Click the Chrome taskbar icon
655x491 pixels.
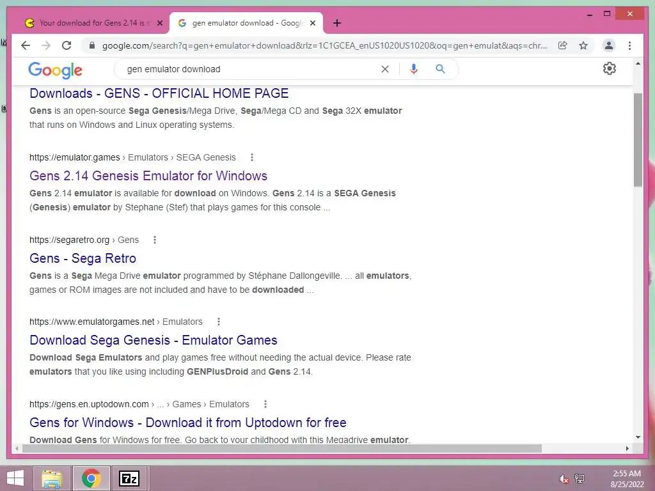tap(91, 478)
